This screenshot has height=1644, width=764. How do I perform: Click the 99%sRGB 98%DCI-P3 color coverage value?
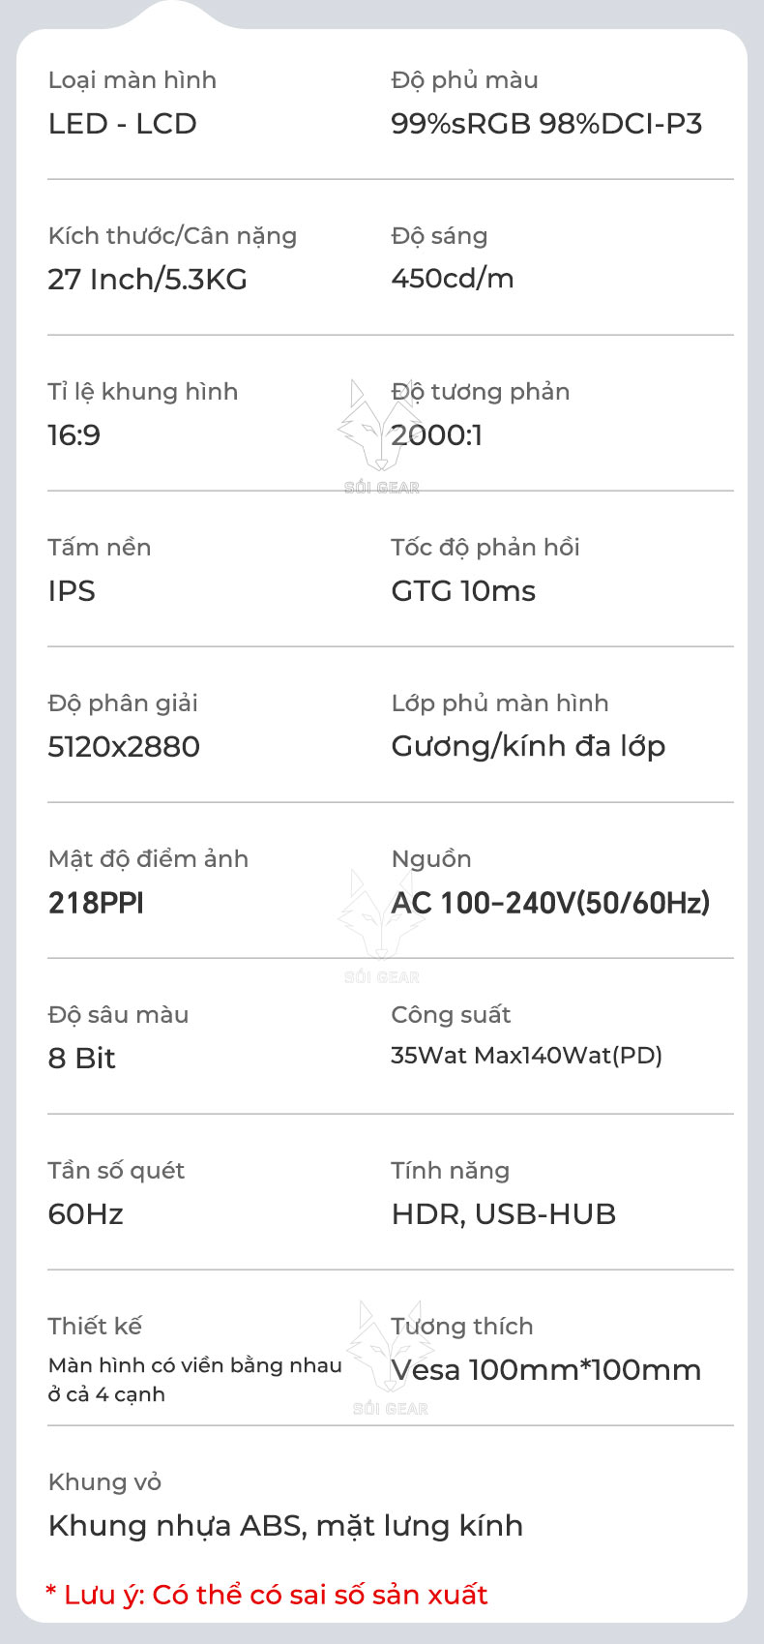pos(546,124)
